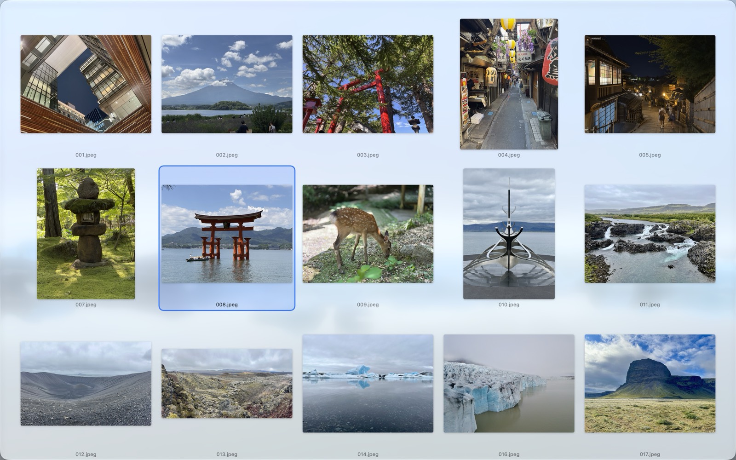Viewport: 736px width, 460px height.
Task: Select the Sun Voyager sculpture photo 010.jpeg
Action: point(509,234)
